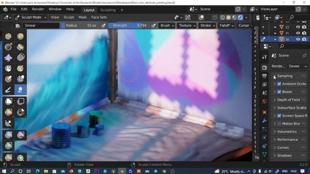Click the Strength slider field

click(129, 26)
